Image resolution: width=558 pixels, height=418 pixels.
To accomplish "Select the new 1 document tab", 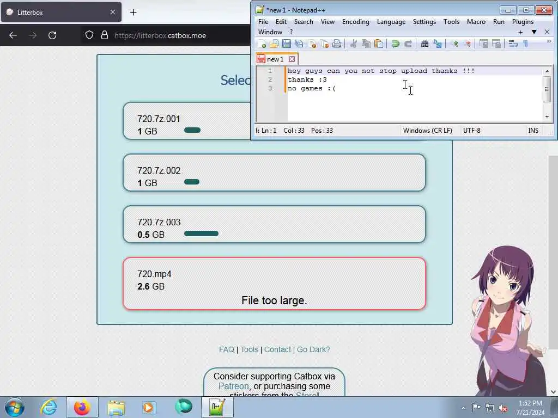I will pos(275,59).
